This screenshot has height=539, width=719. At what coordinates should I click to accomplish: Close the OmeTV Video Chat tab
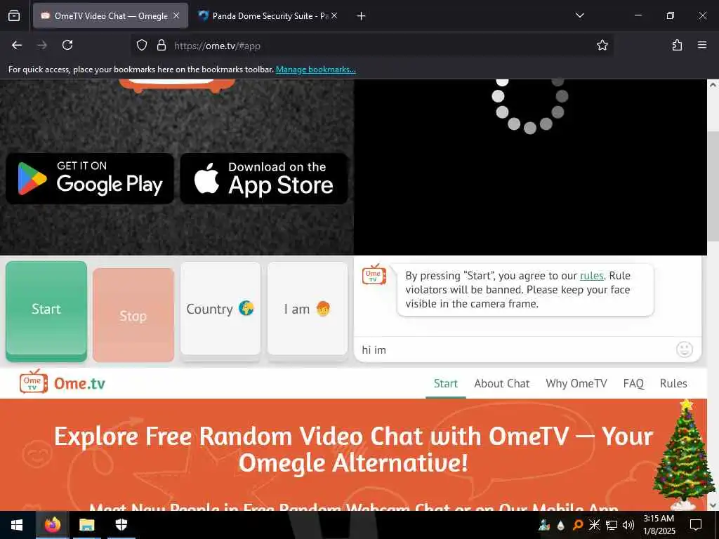click(176, 15)
